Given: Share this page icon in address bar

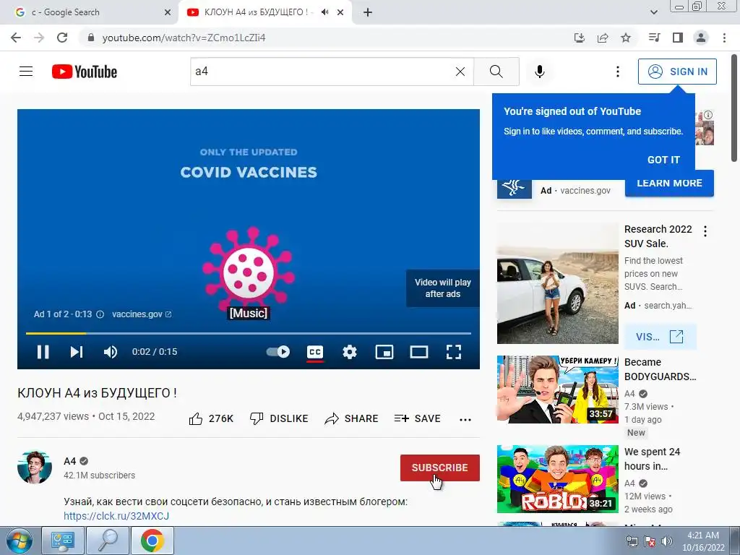Looking at the screenshot, I should click(603, 38).
